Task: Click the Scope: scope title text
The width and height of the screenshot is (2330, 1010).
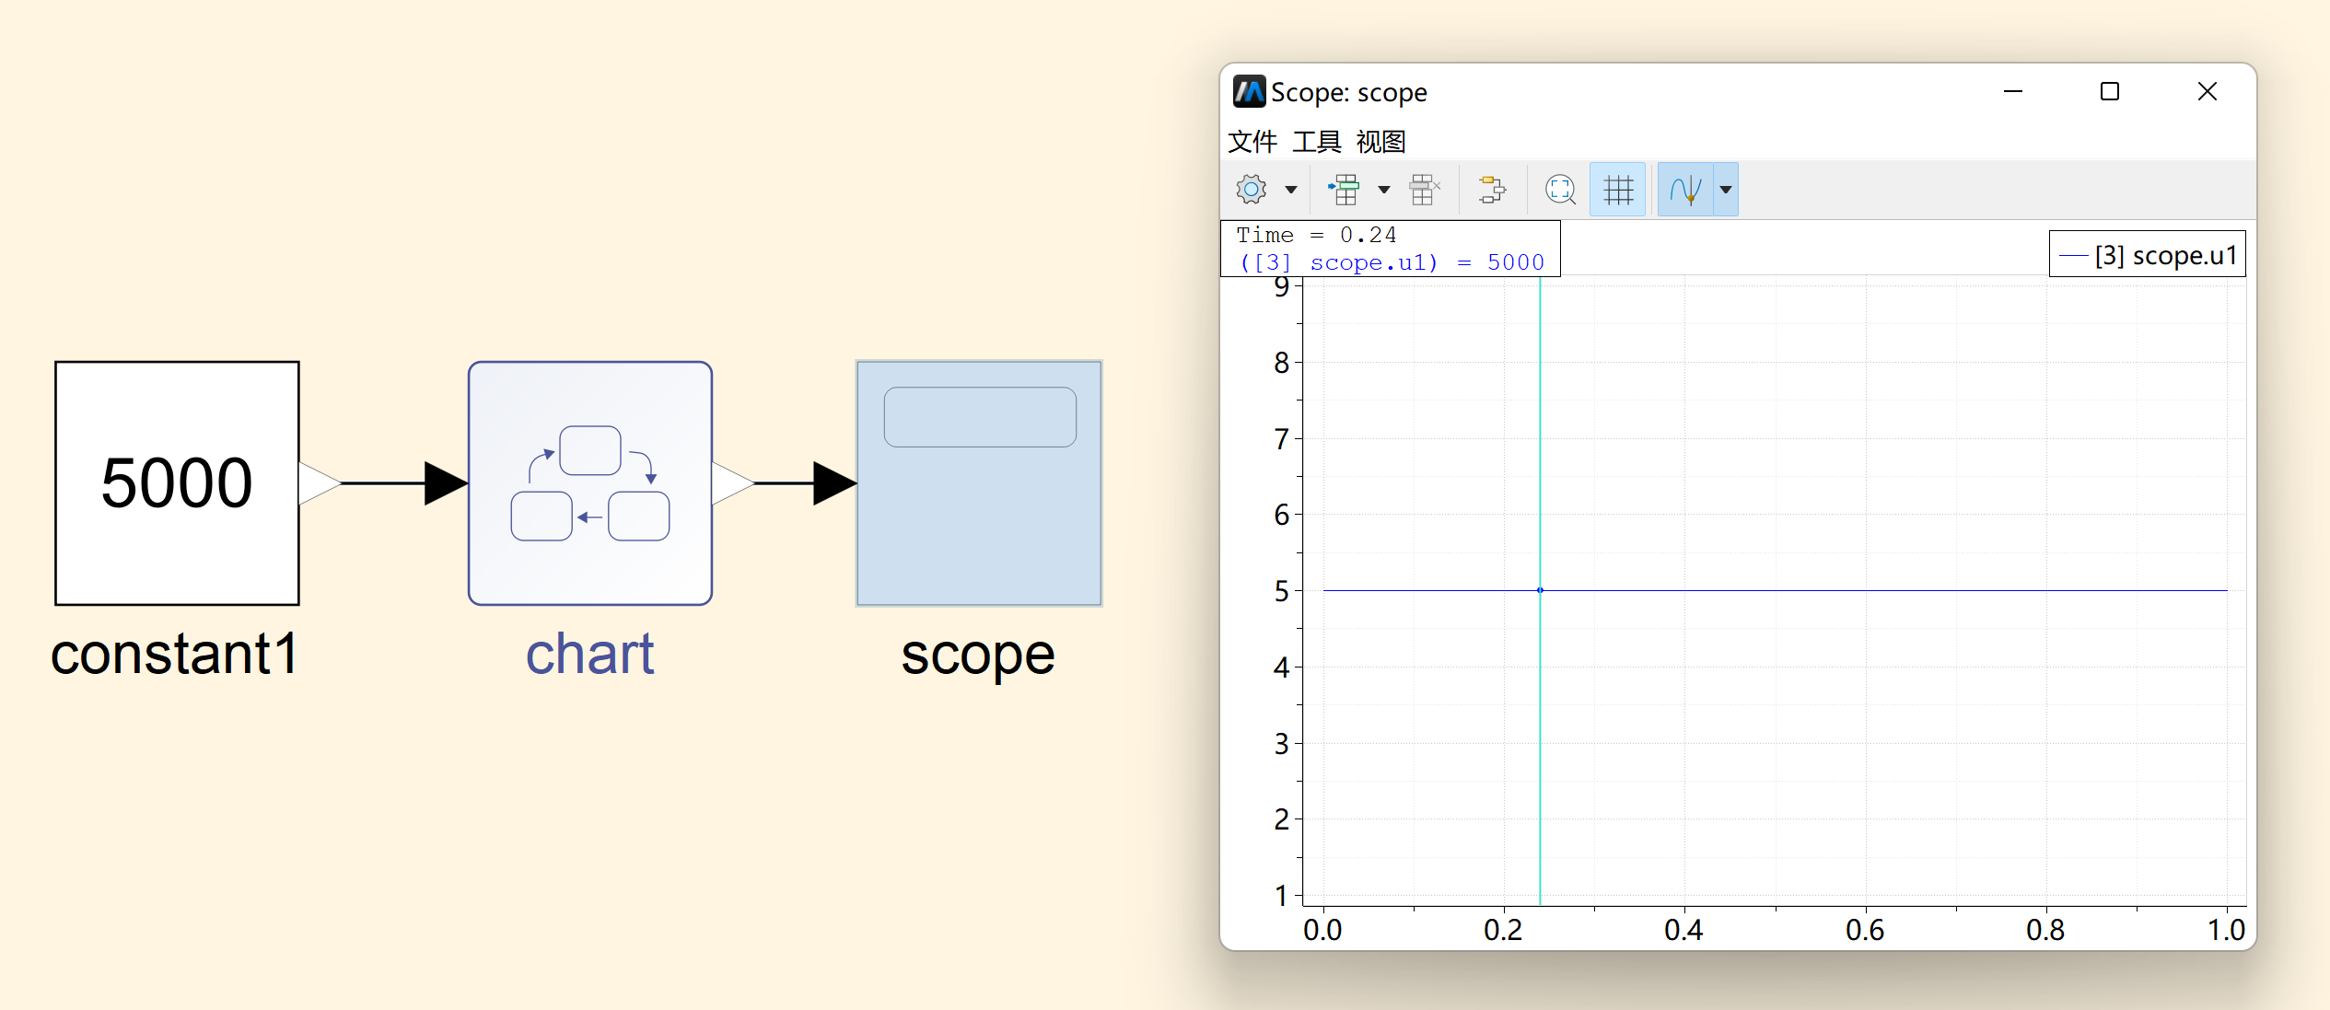Action: (x=1349, y=93)
